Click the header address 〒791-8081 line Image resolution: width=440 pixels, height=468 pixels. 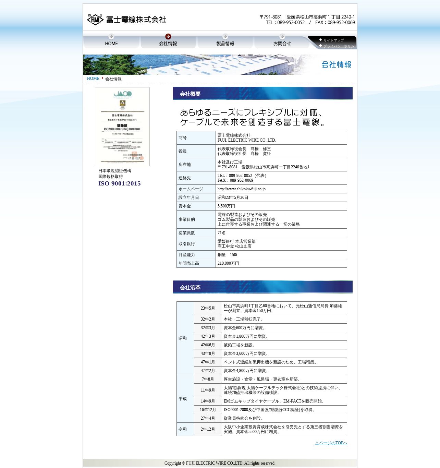coord(307,17)
